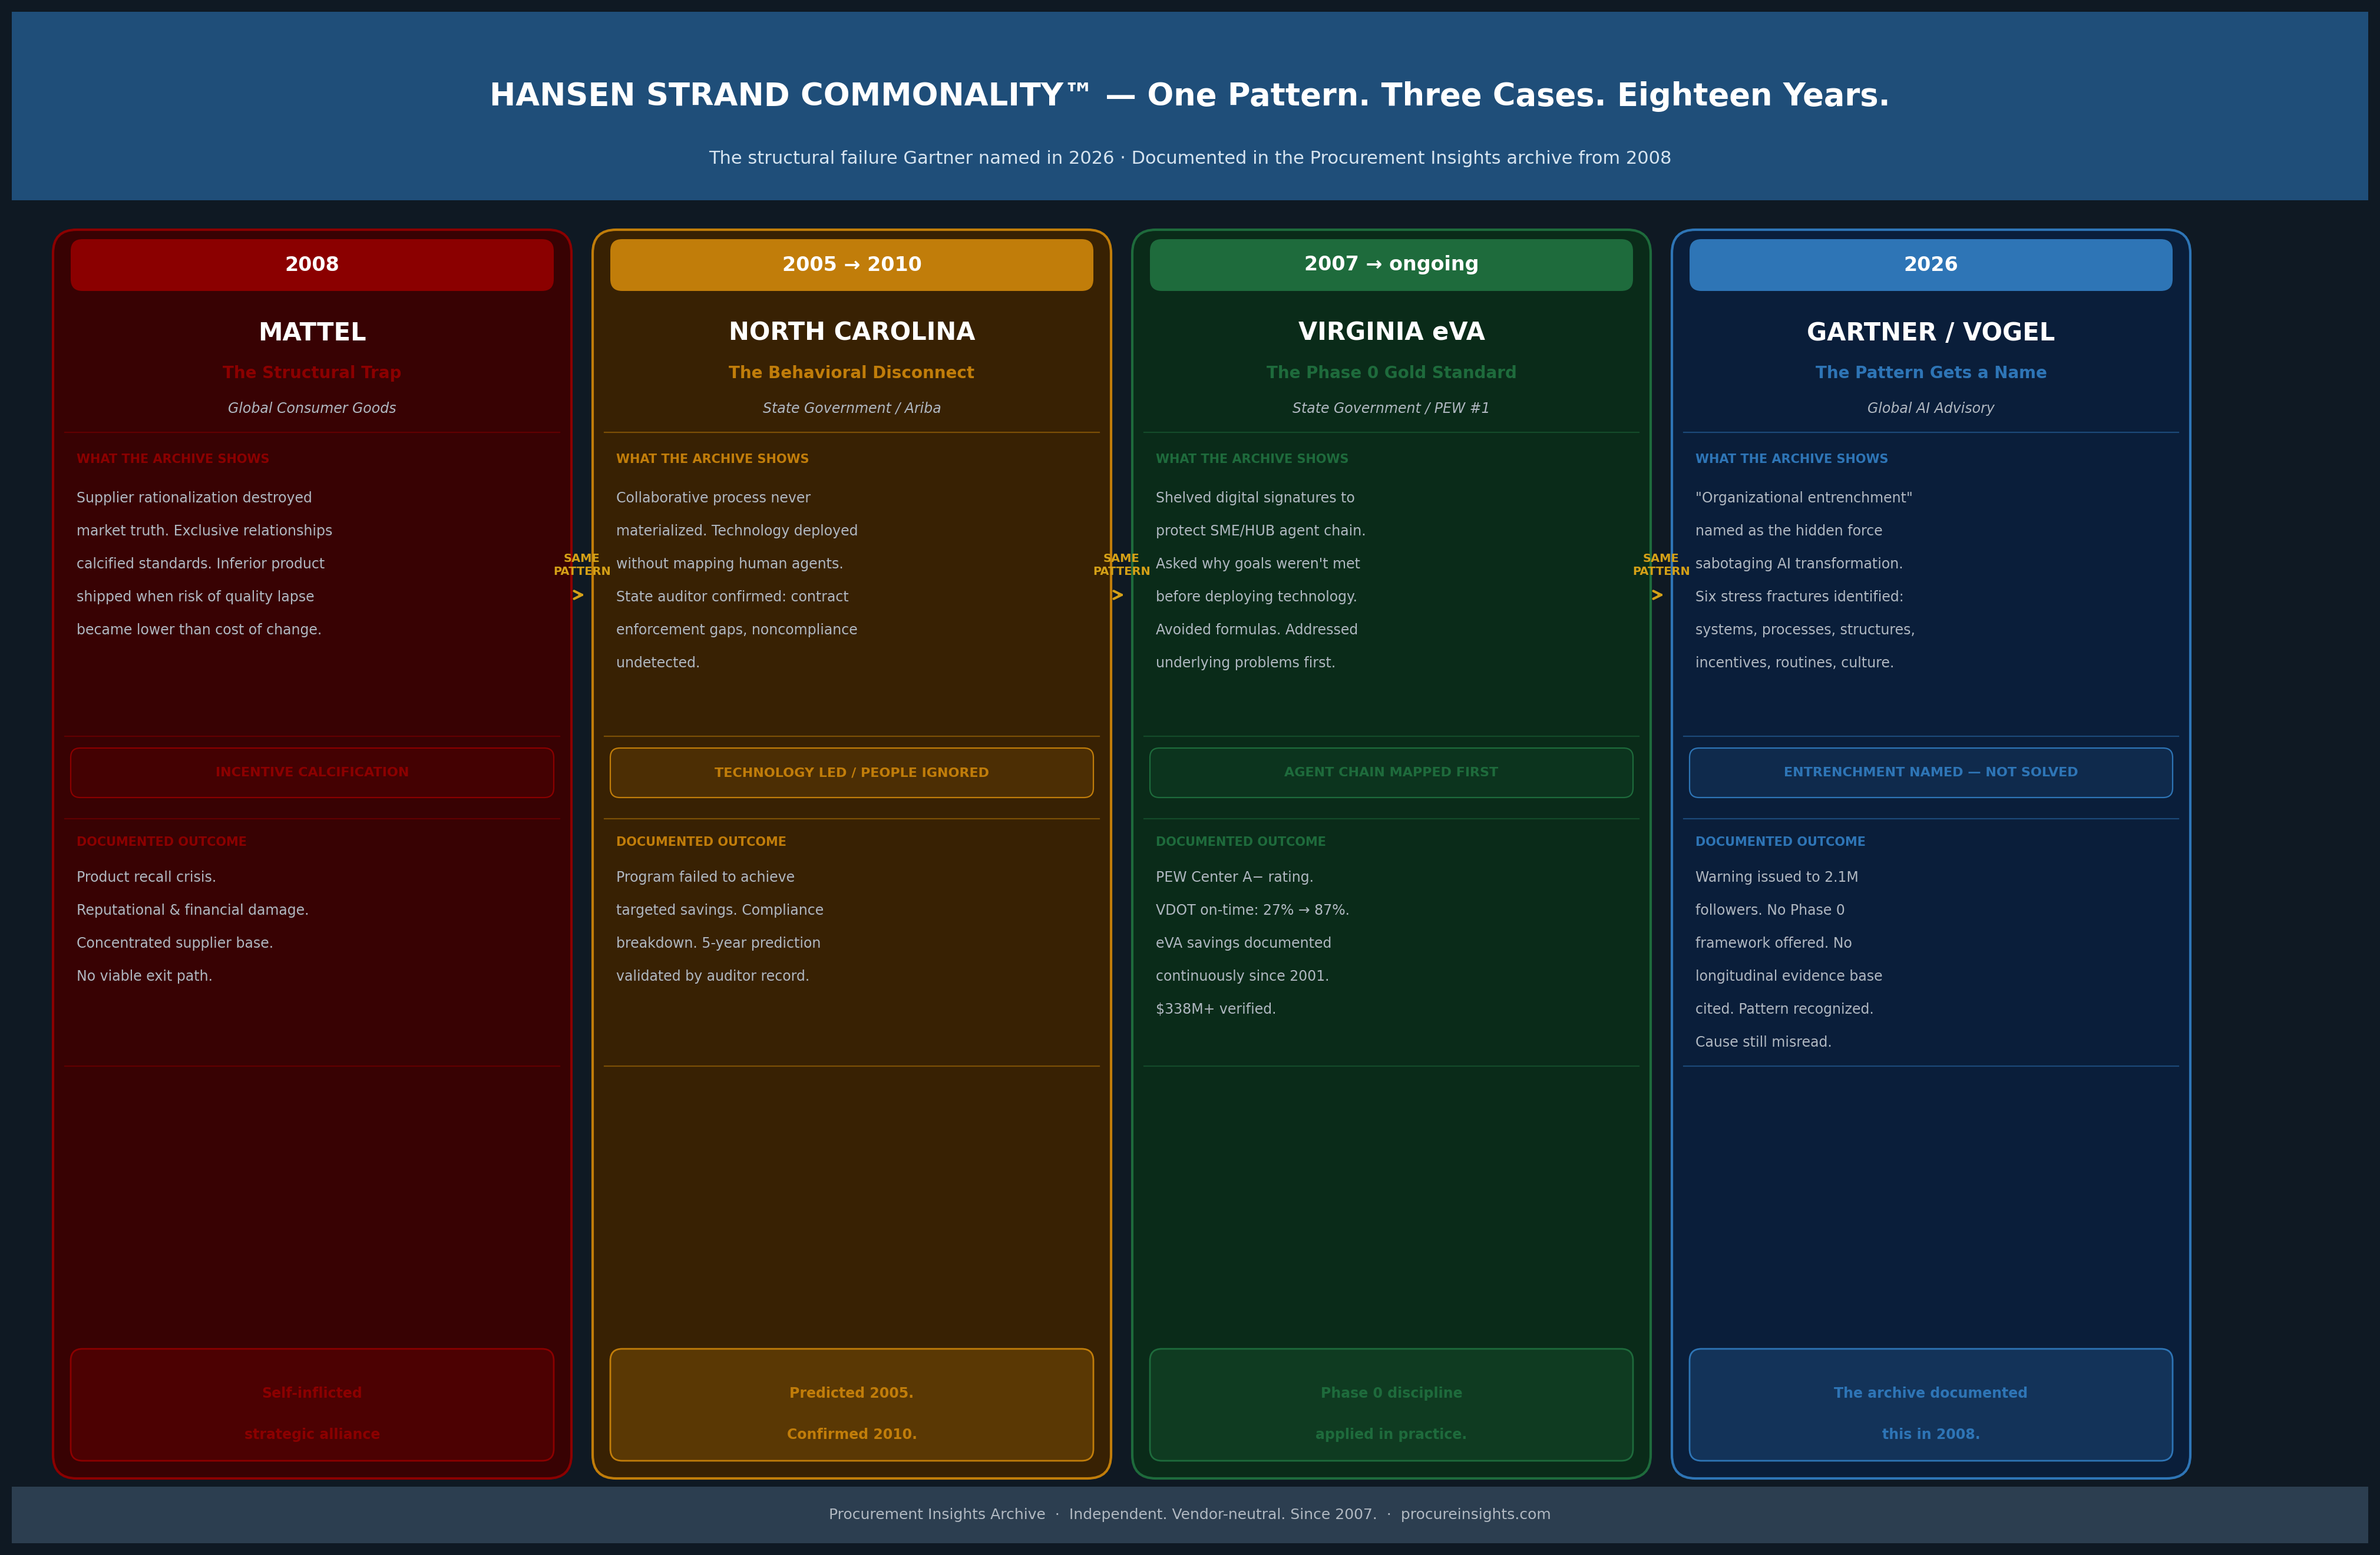Click Predicted 2005. Confirmed 2010. box
The height and width of the screenshot is (1555, 2380).
pos(851,1404)
